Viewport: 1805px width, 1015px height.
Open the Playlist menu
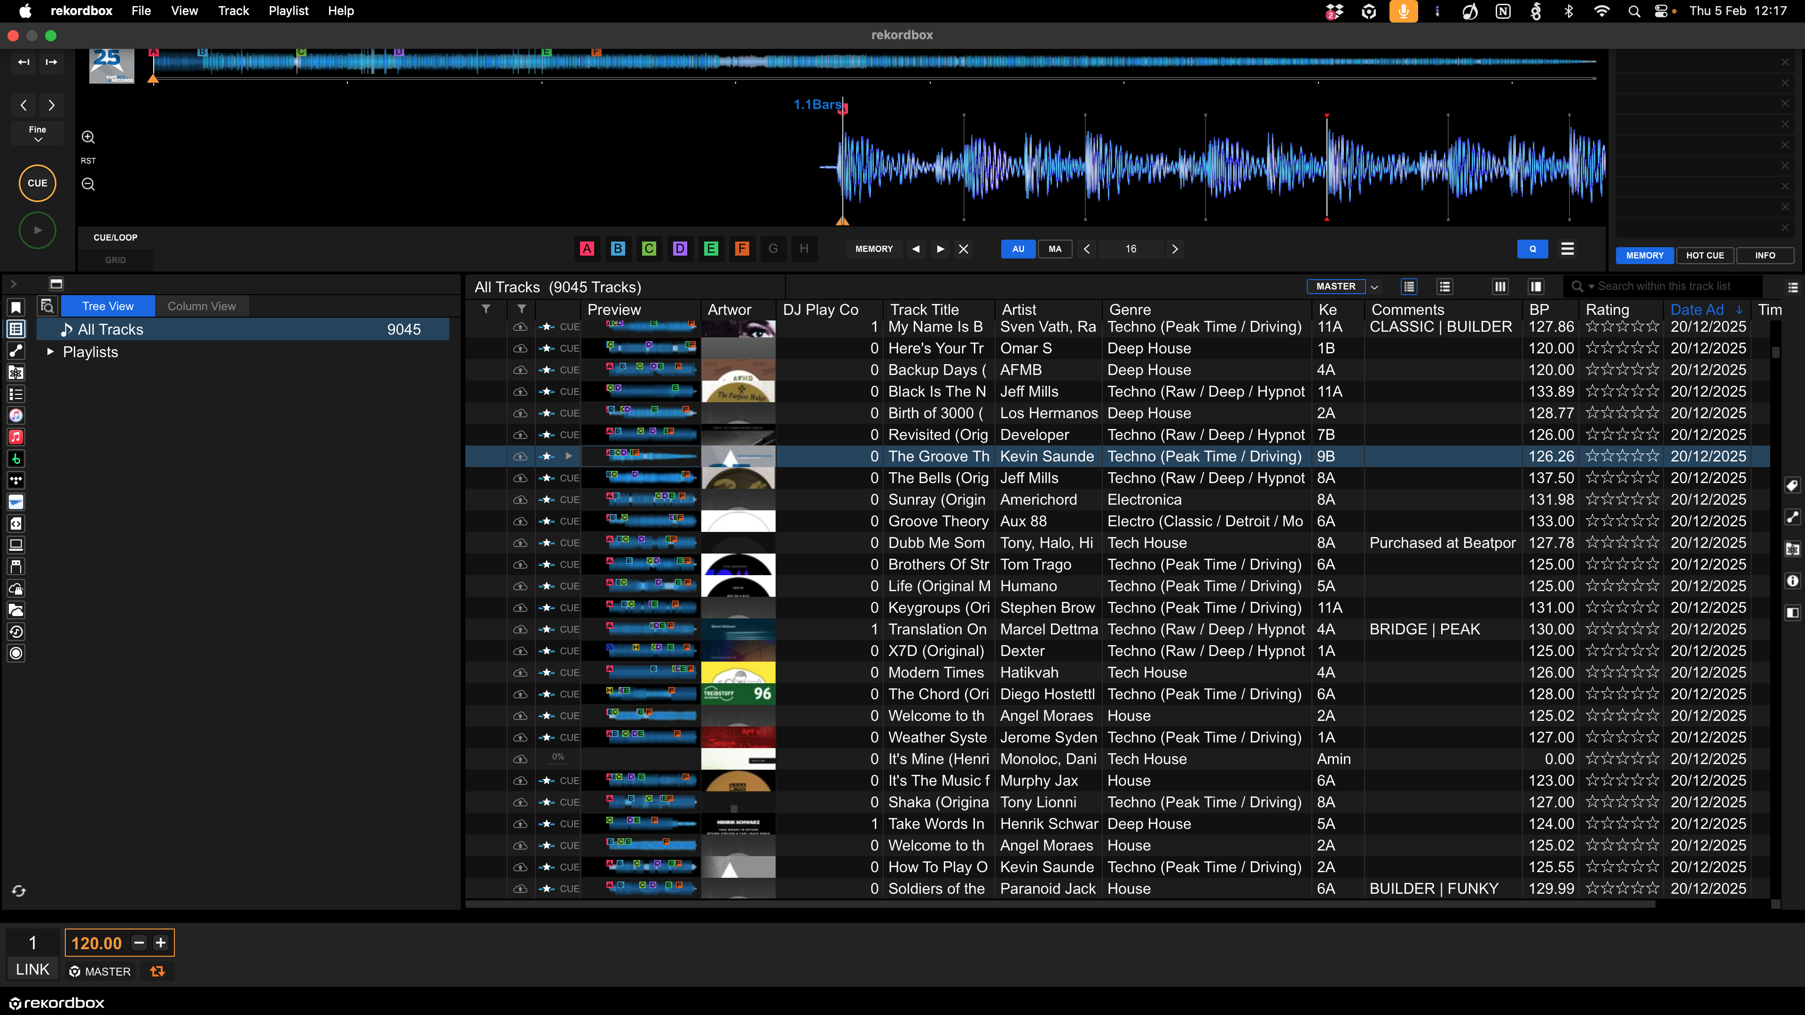[x=288, y=10]
